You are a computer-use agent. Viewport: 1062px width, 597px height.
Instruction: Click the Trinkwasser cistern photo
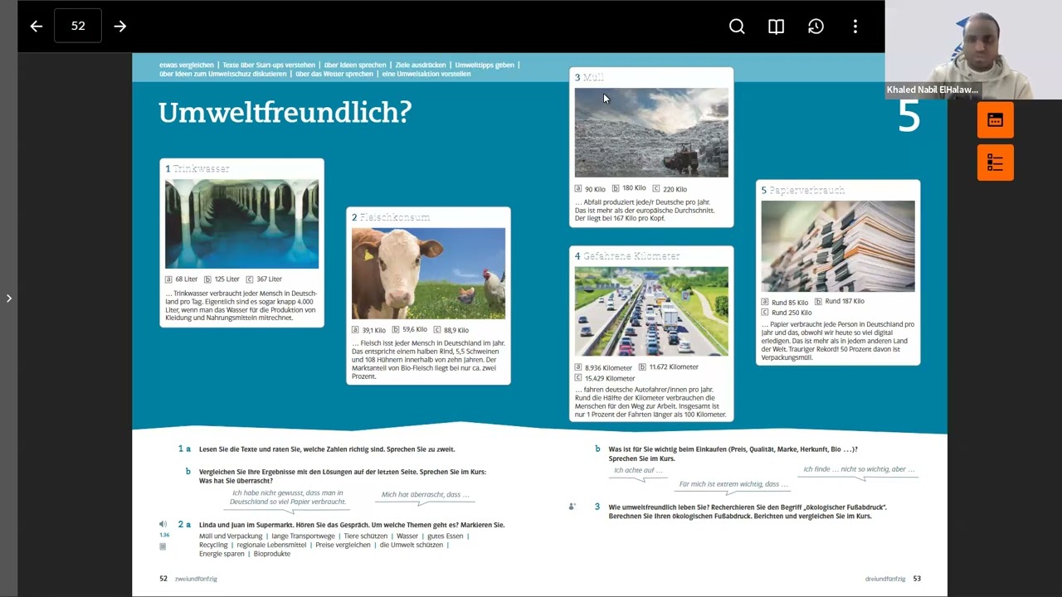241,224
